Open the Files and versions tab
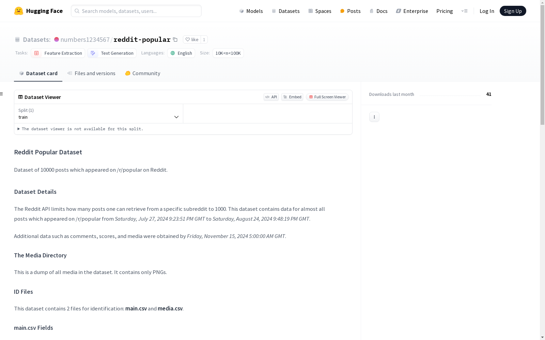This screenshot has height=340, width=545. point(91,73)
